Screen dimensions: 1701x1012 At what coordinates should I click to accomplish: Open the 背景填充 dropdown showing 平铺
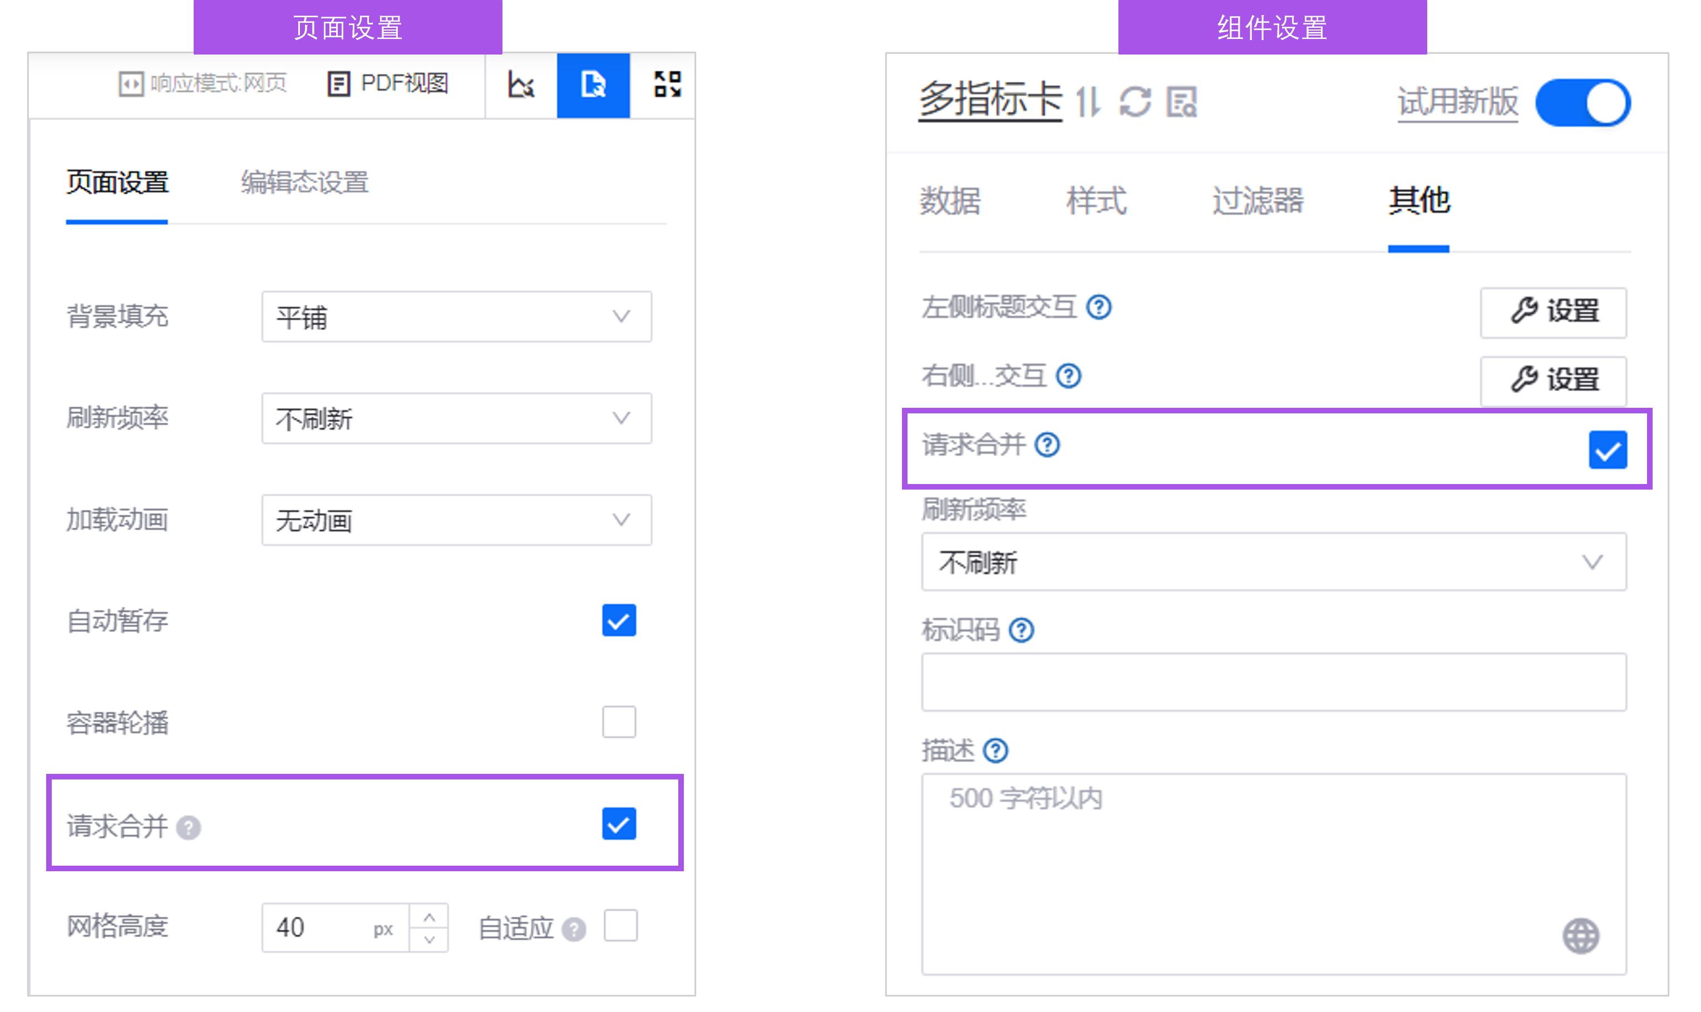click(456, 317)
